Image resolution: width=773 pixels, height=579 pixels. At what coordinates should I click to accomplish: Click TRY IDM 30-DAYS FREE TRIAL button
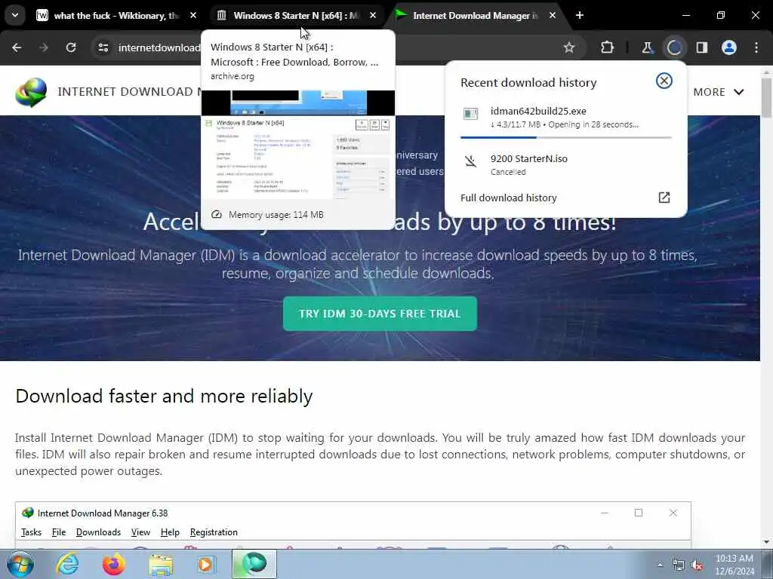(x=380, y=314)
